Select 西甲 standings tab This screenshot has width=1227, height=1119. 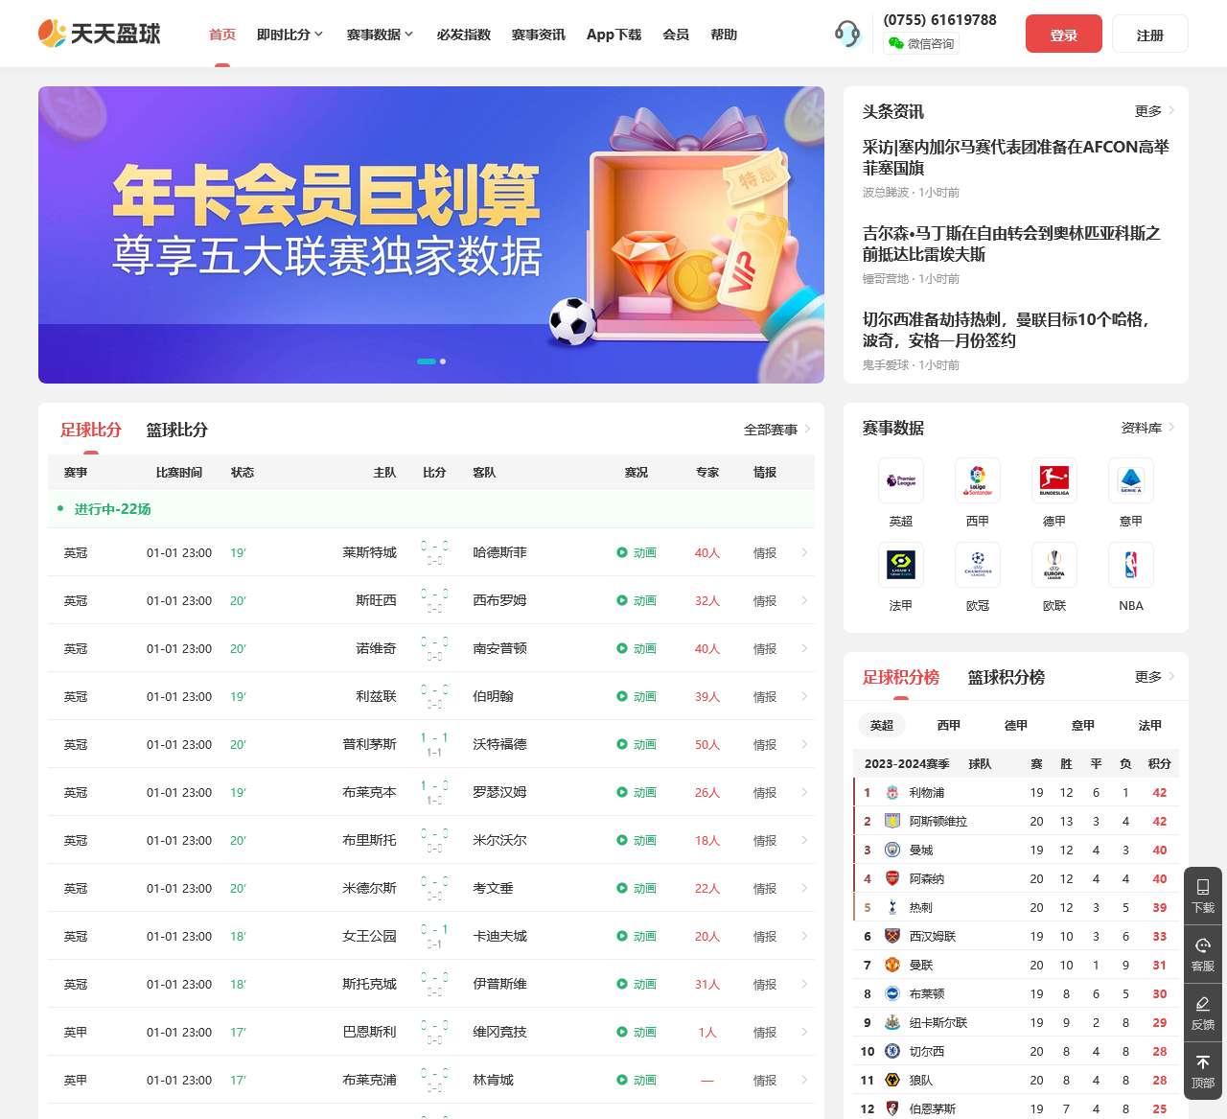949,725
